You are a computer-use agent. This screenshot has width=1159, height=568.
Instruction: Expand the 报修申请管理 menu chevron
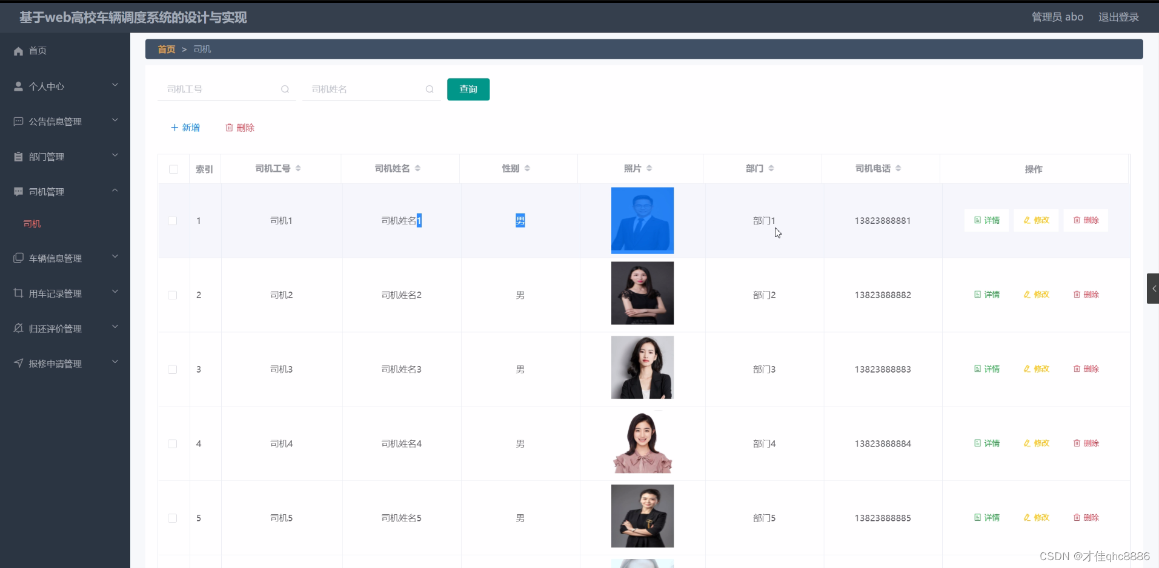click(x=115, y=362)
